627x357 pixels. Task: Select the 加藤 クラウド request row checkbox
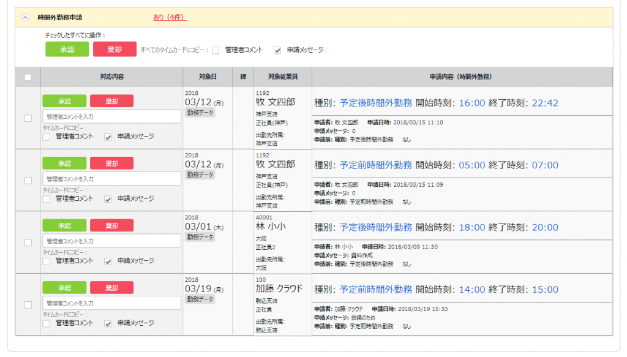click(28, 304)
